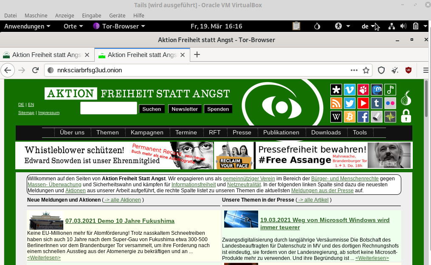Open the Flickr two-dot icon
The image size is (431, 265).
(x=390, y=103)
